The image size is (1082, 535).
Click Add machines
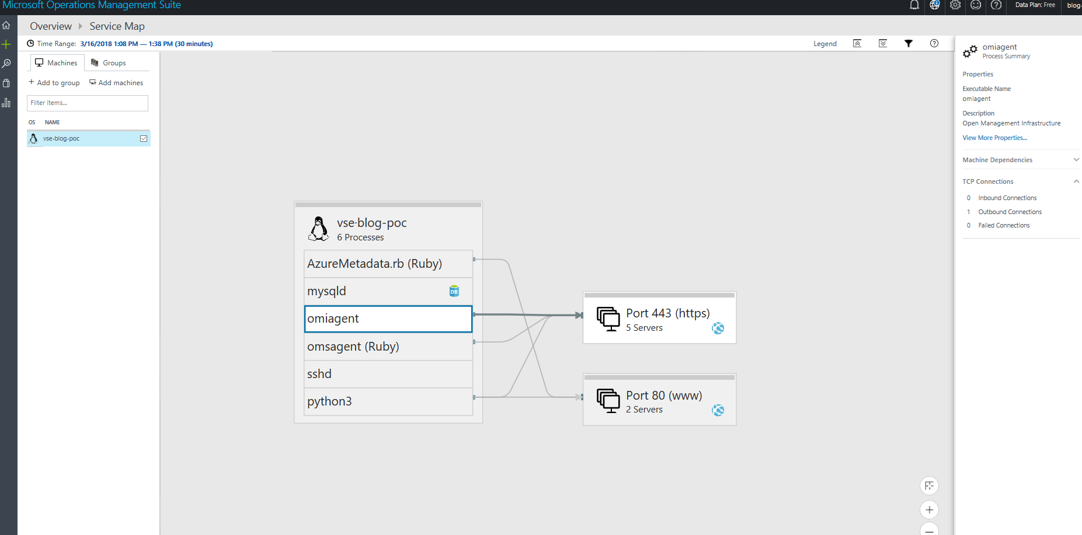coord(116,82)
